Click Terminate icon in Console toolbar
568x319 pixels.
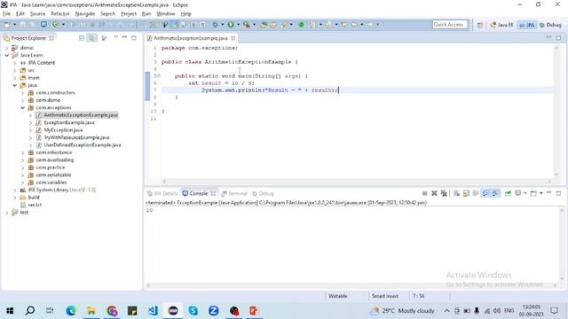[x=424, y=193]
